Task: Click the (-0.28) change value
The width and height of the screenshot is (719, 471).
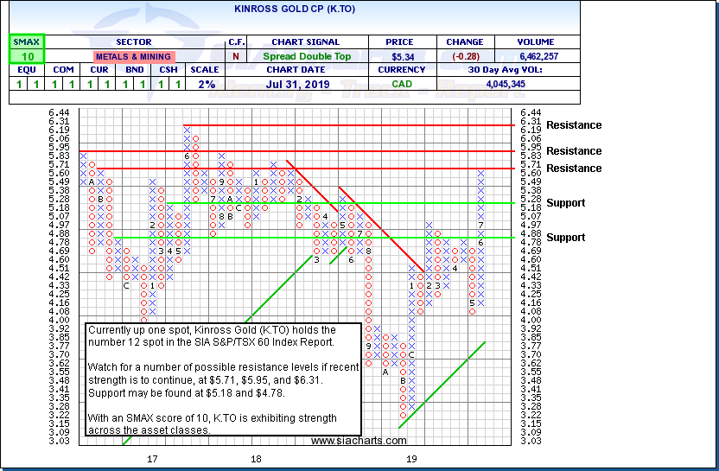Action: point(465,56)
